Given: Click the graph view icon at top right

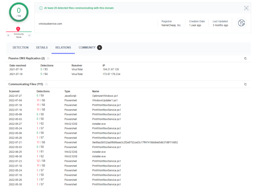Looking at the screenshot, I should pyautogui.click(x=246, y=8).
